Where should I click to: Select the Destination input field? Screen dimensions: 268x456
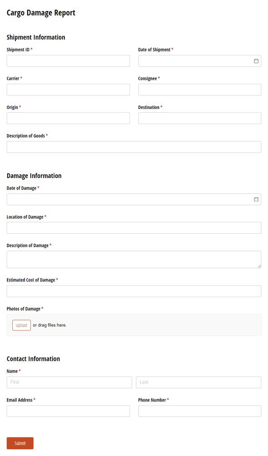(x=200, y=118)
